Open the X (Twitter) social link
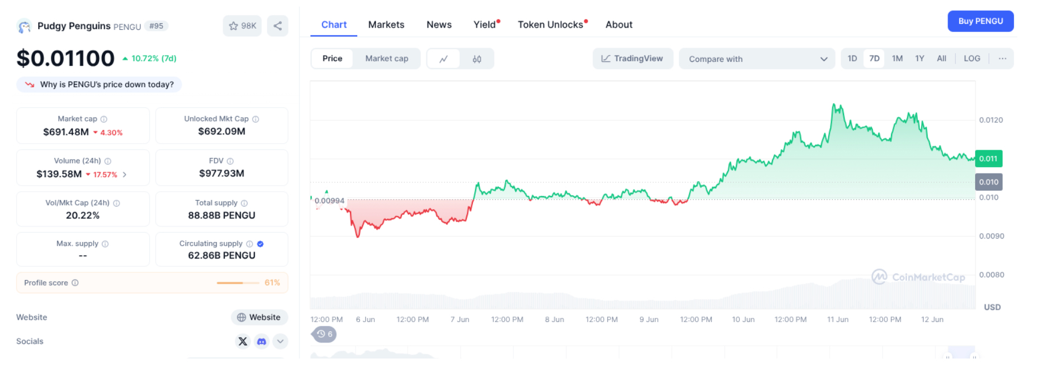 pyautogui.click(x=243, y=341)
